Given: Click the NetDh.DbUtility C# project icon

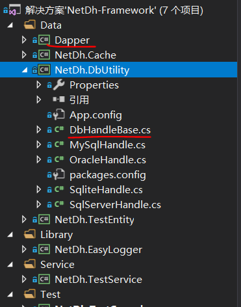Looking at the screenshot, I should pos(44,70).
